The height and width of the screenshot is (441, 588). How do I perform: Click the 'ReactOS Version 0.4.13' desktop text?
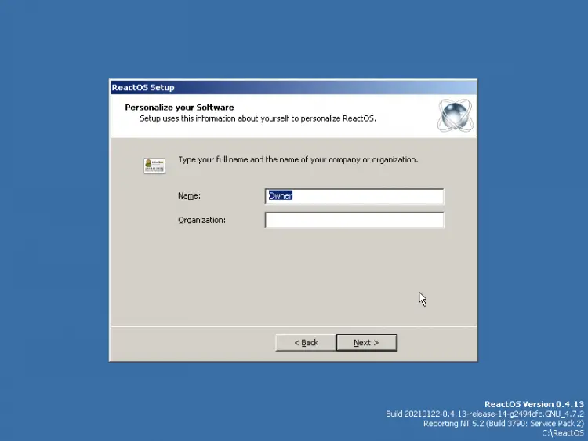point(534,404)
